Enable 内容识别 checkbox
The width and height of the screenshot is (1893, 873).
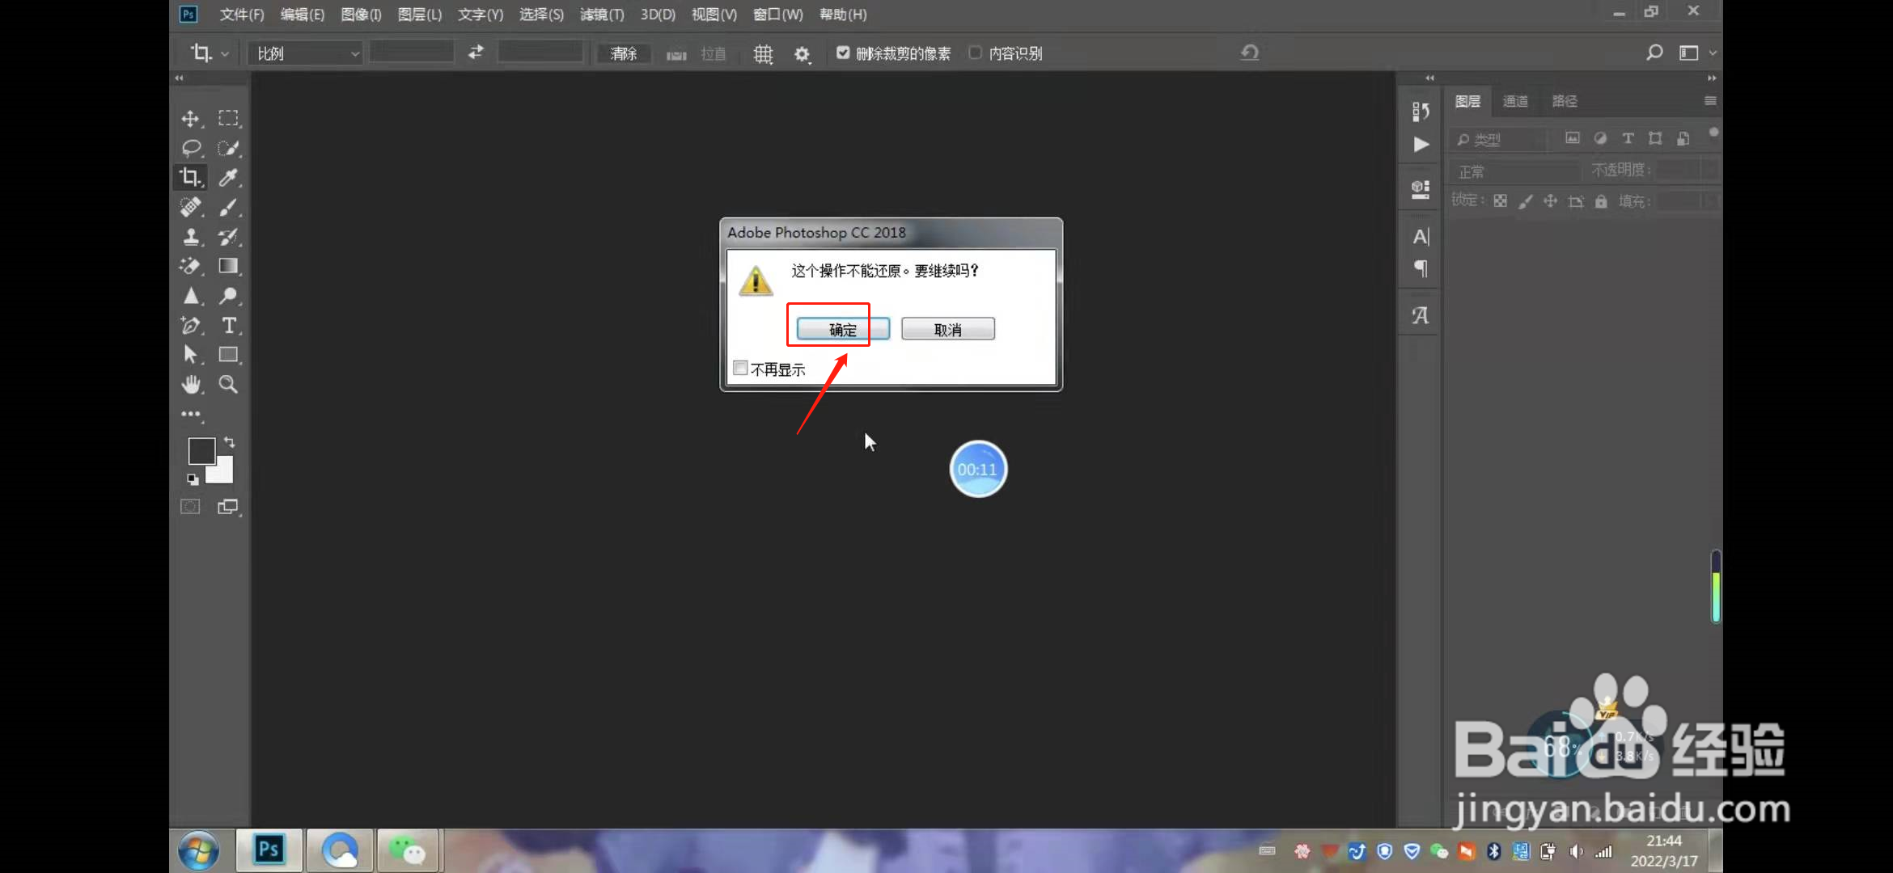[x=976, y=53]
